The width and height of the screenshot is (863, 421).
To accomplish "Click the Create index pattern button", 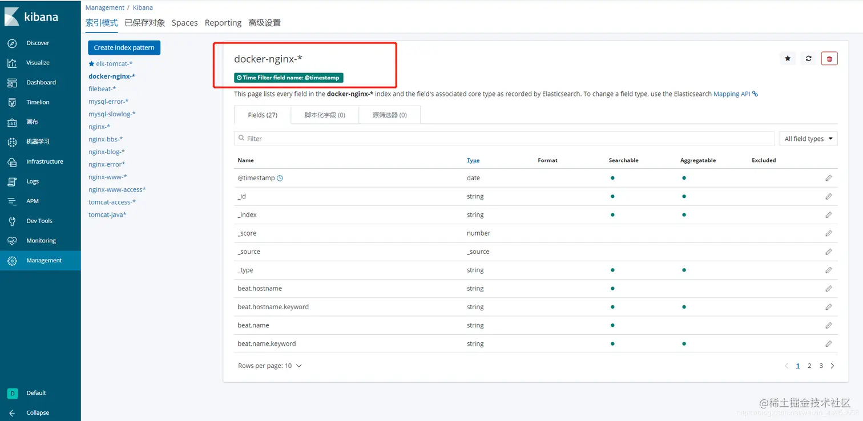I will pos(124,48).
